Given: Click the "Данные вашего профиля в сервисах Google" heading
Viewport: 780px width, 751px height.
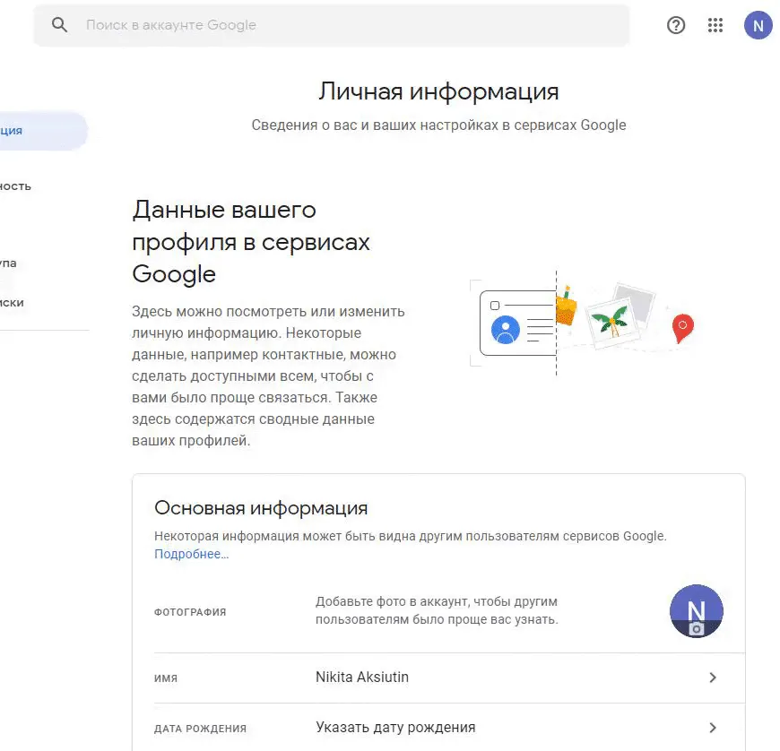Looking at the screenshot, I should pyautogui.click(x=251, y=242).
